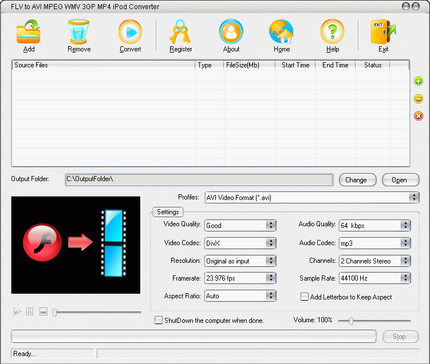Screen dimensions: 430x364
Task: Click the Change output folder button
Action: click(357, 180)
